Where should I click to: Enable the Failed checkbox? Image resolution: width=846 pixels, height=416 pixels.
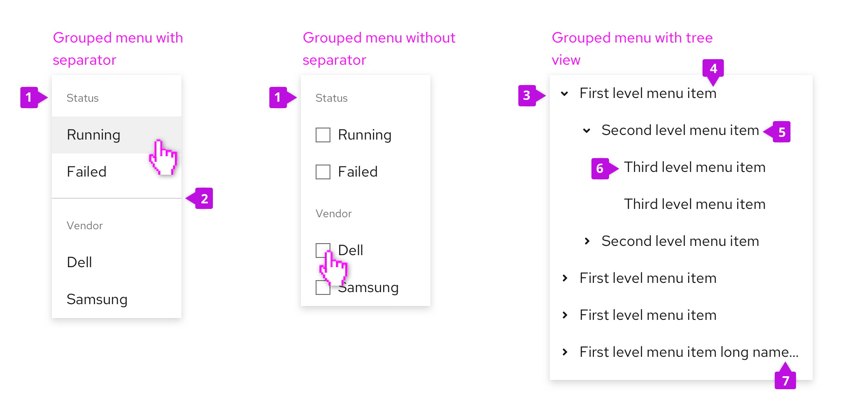(x=323, y=172)
